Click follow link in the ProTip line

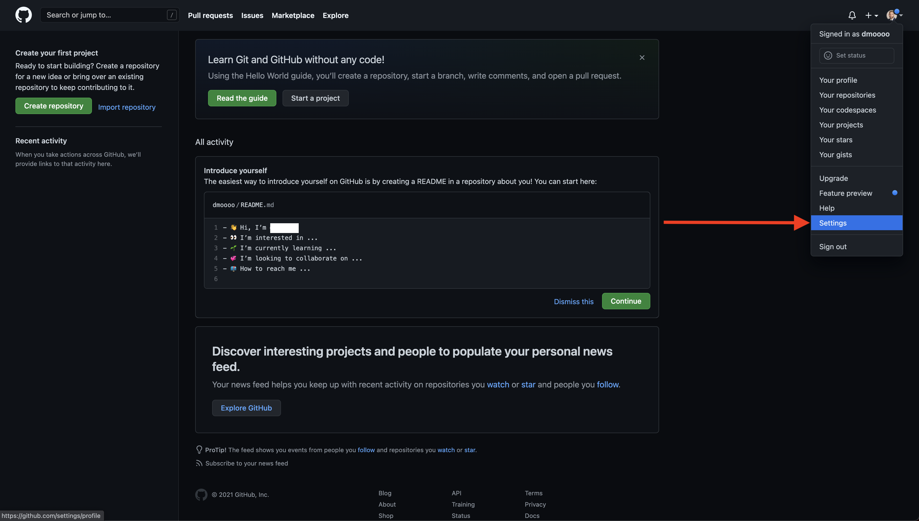click(366, 450)
